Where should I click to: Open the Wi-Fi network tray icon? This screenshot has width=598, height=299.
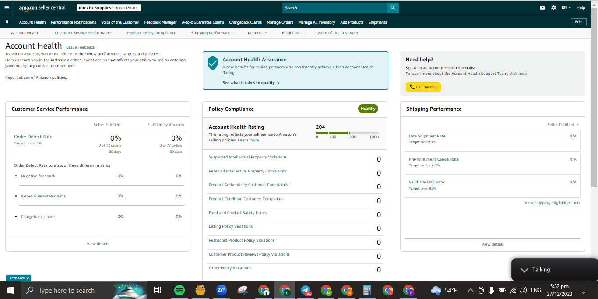pyautogui.click(x=513, y=290)
